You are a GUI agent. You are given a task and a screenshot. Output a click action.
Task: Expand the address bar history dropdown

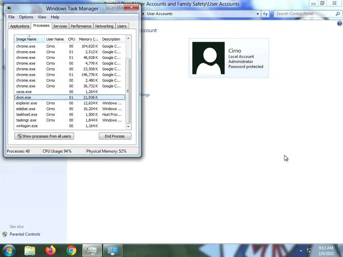tap(258, 14)
